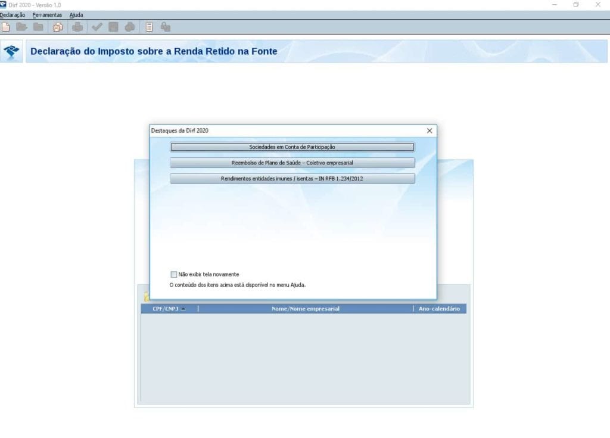
Task: Close the Destaques da Dirf 2020 dialog
Action: click(x=429, y=131)
